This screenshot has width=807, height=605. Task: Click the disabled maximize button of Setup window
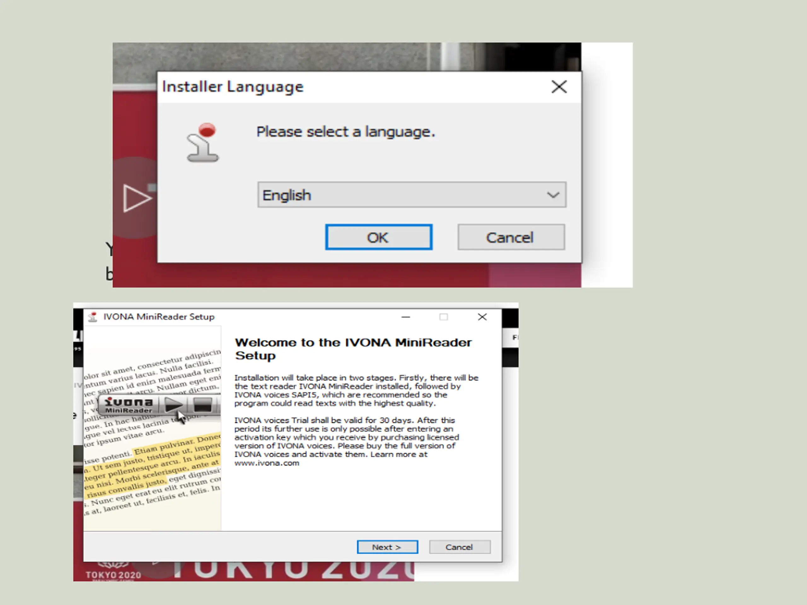(444, 317)
